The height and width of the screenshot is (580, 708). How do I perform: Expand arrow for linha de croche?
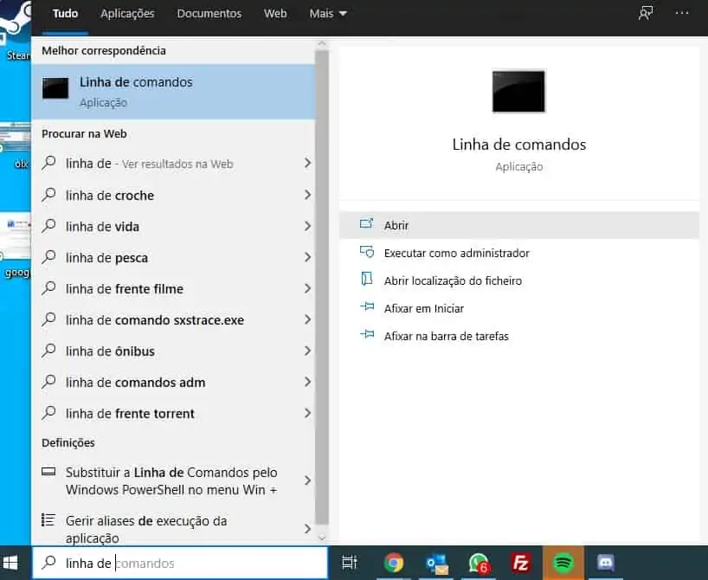point(307,195)
